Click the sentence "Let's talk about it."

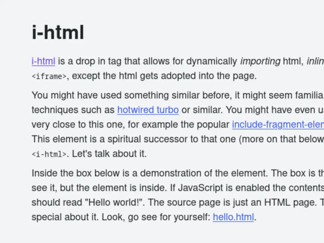(109, 154)
